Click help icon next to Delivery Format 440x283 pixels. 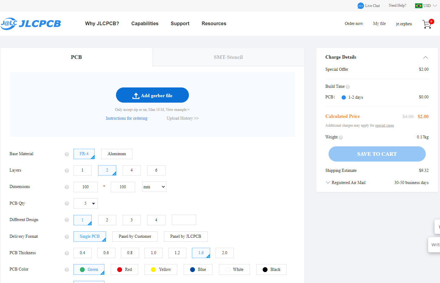(x=67, y=237)
